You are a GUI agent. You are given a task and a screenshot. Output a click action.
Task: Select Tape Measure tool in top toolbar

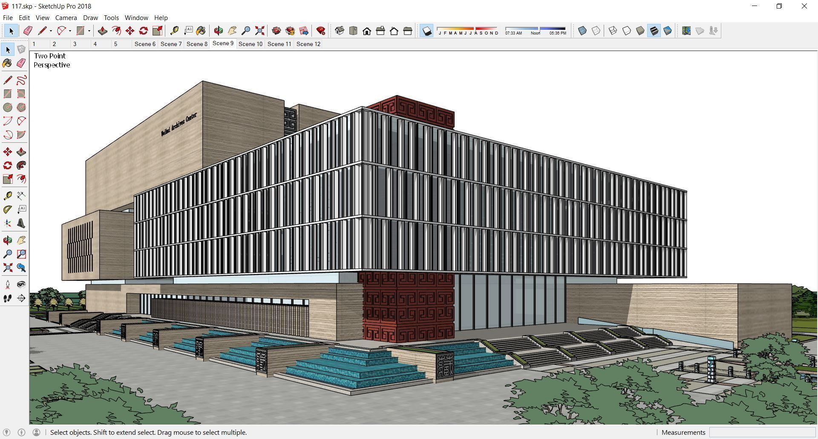click(174, 31)
